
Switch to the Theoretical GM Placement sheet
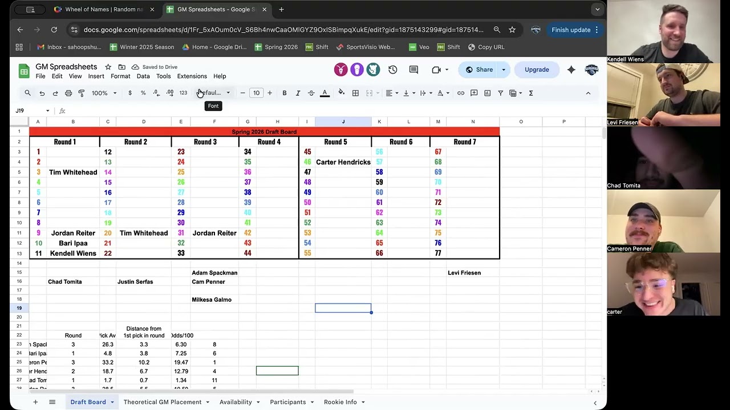point(163,402)
